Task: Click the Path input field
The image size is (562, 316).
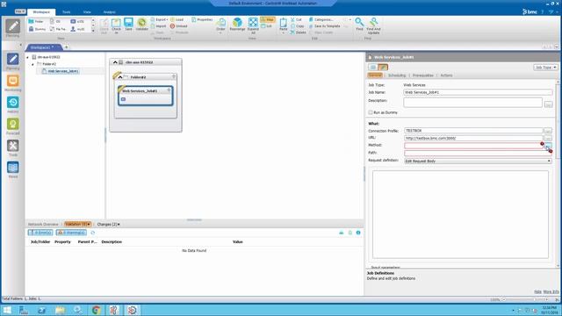Action: tap(478, 154)
